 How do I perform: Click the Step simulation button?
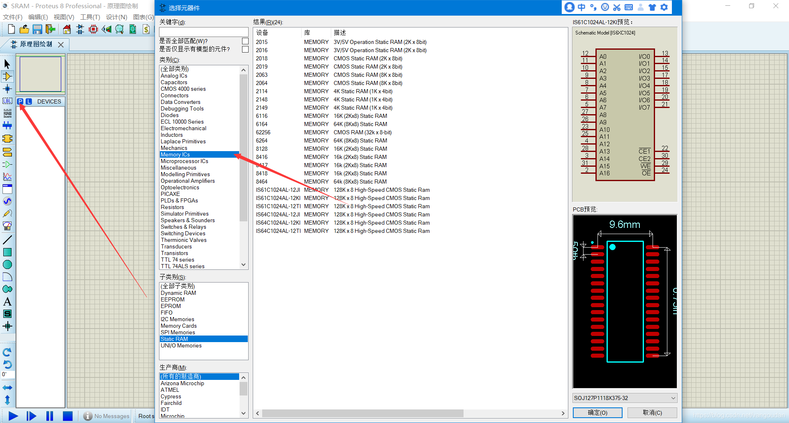(x=31, y=416)
